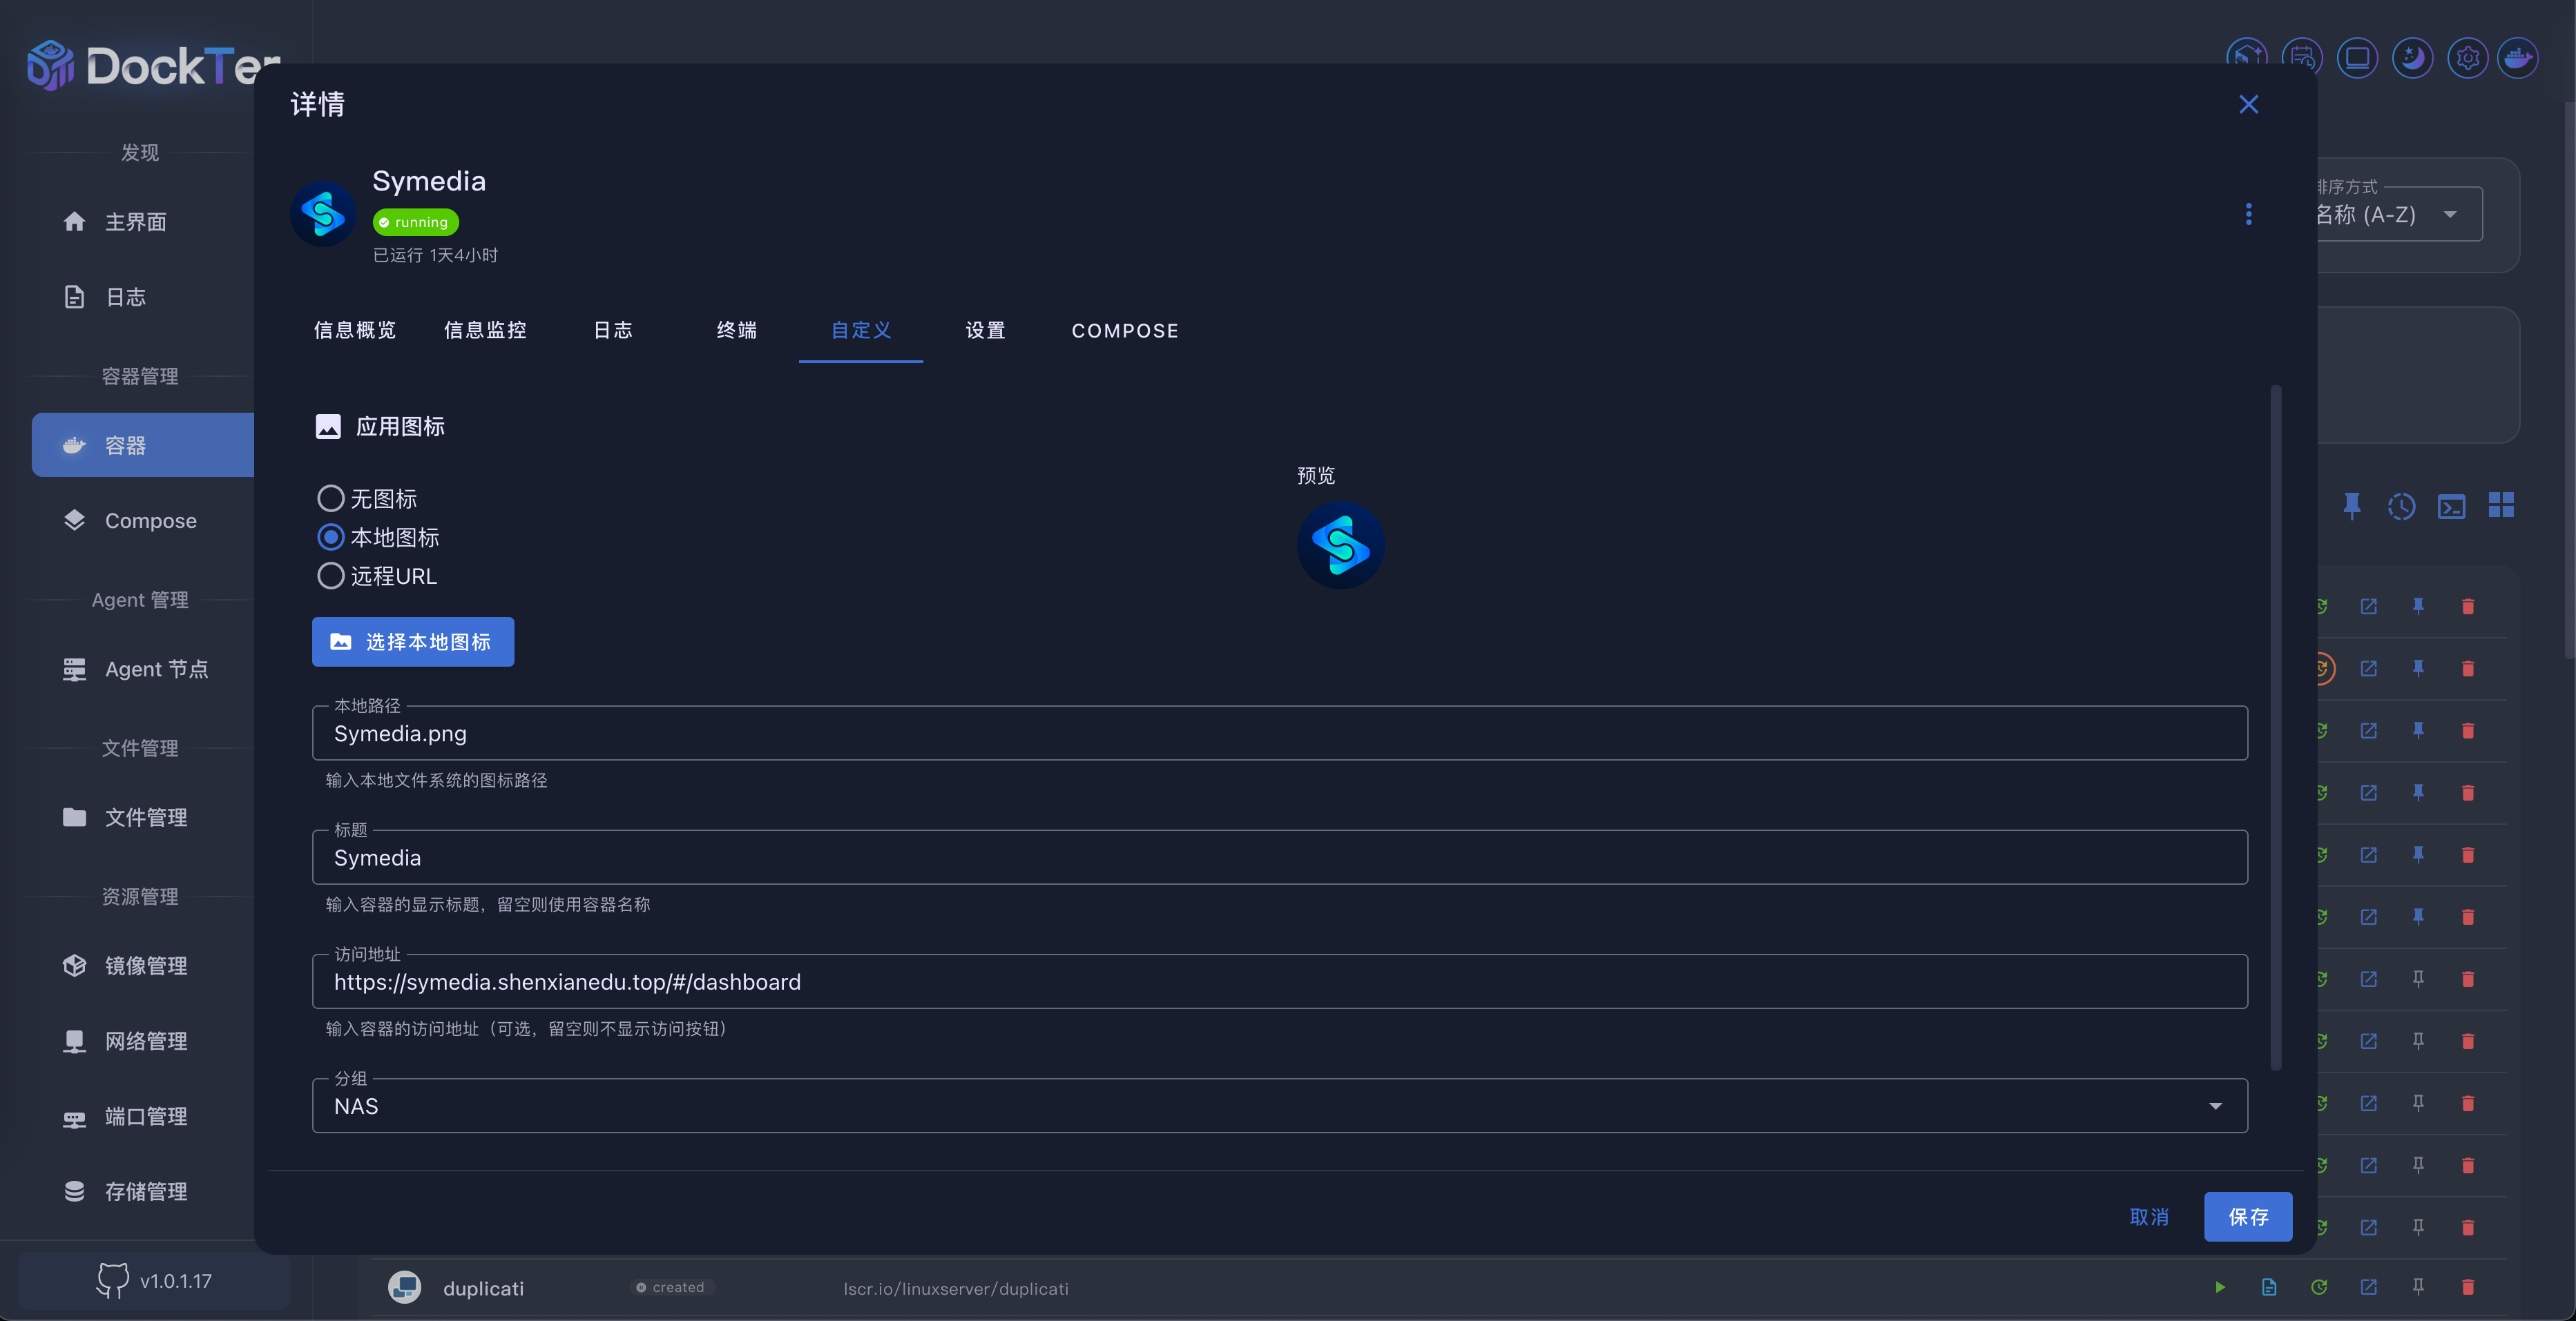Toggle dark mode moon icon
This screenshot has width=2576, height=1321.
pos(2412,58)
